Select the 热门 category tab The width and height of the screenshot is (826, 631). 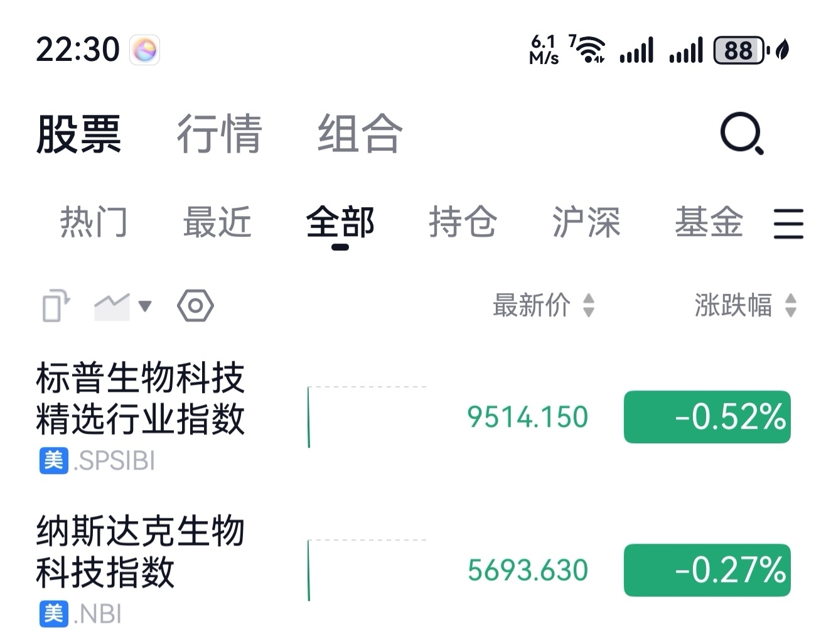pyautogui.click(x=94, y=222)
